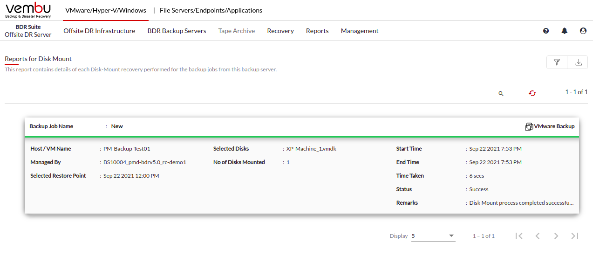Click the Disk Mount process completed remark
Image resolution: width=593 pixels, height=256 pixels.
click(x=521, y=203)
